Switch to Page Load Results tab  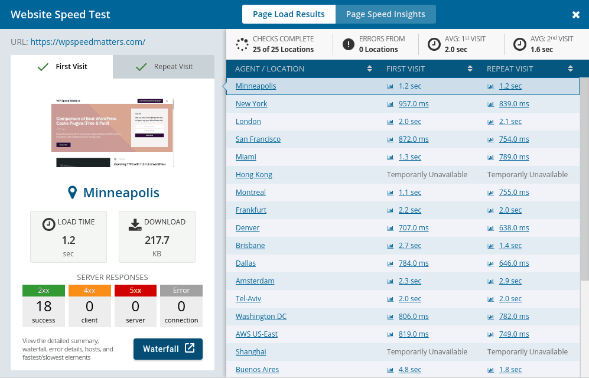point(288,14)
